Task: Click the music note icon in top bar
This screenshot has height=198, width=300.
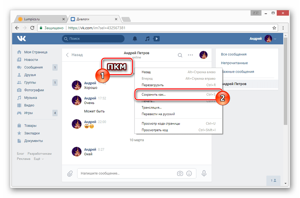Action: [147, 38]
